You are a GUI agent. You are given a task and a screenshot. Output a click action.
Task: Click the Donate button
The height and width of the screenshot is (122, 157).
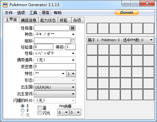[x=127, y=13]
